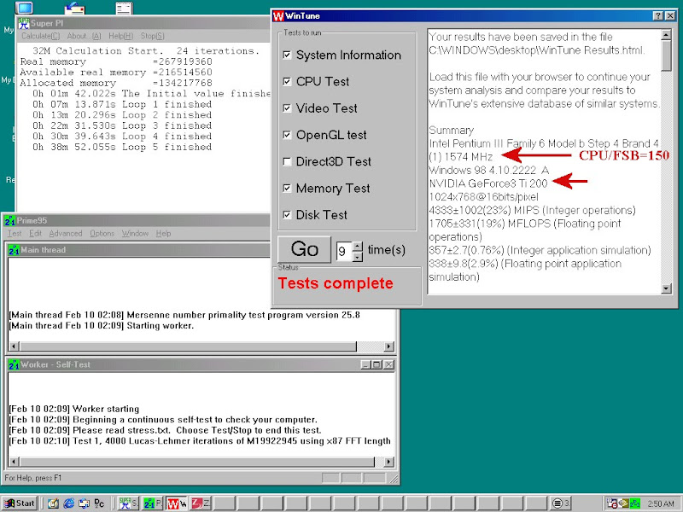Viewport: 683px width, 512px height.
Task: Open the Prime95 Window menu
Action: 135,233
